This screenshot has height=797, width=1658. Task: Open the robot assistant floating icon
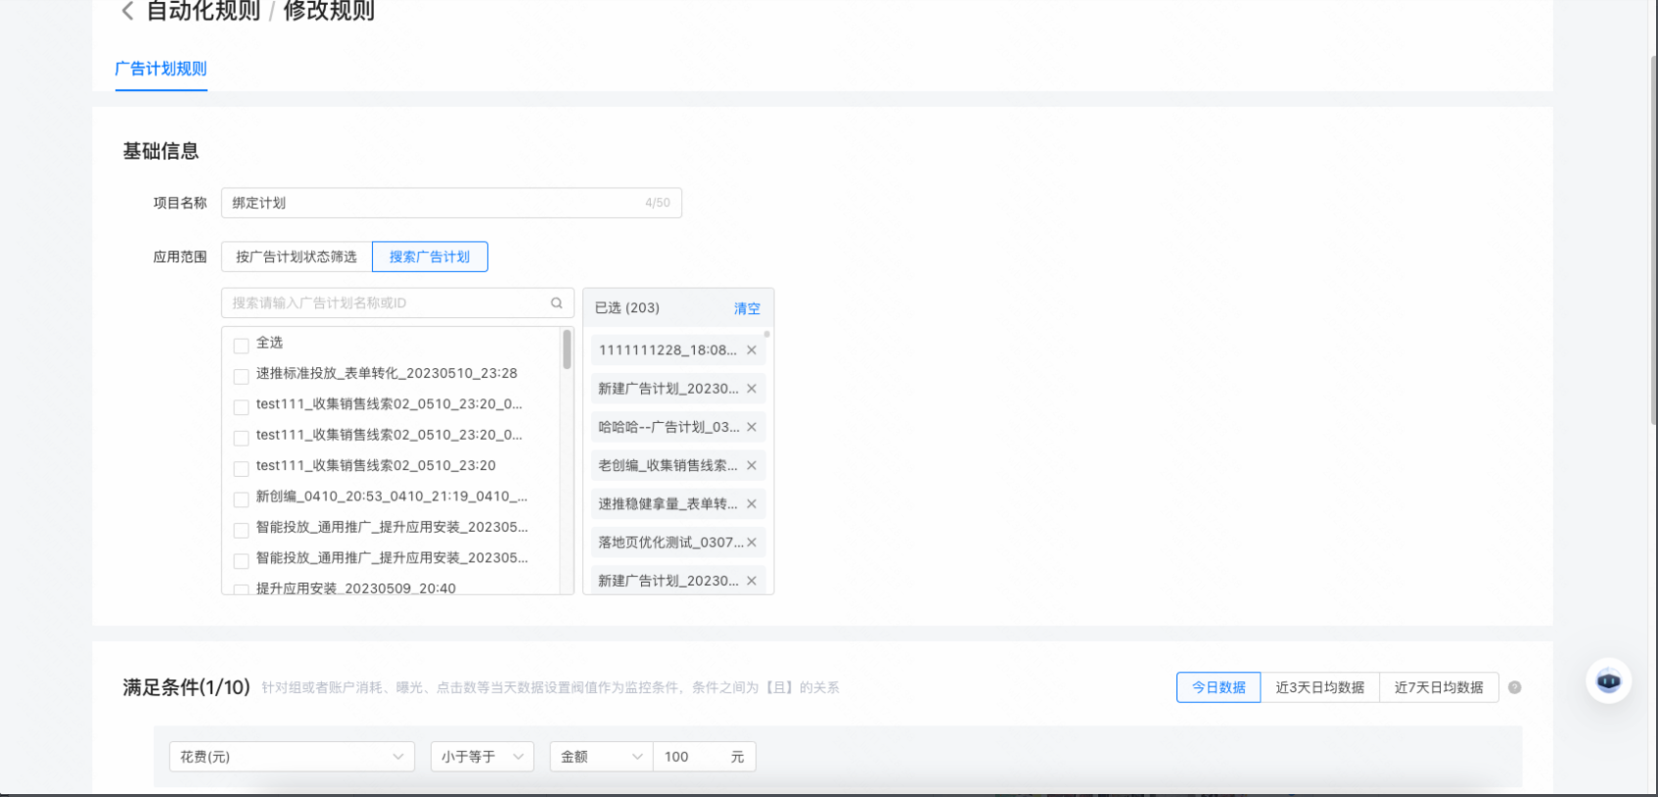1608,680
